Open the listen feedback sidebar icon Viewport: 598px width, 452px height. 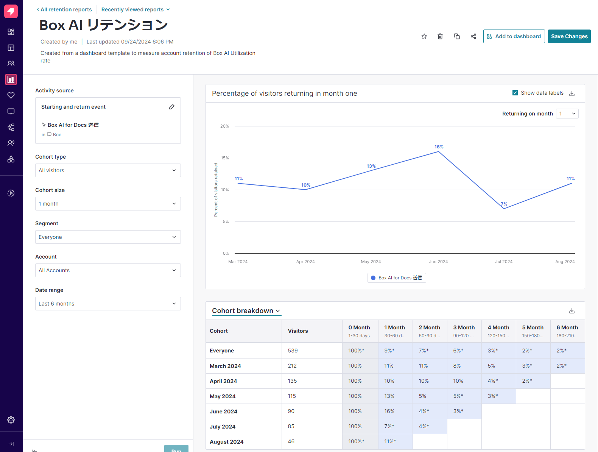pyautogui.click(x=11, y=143)
